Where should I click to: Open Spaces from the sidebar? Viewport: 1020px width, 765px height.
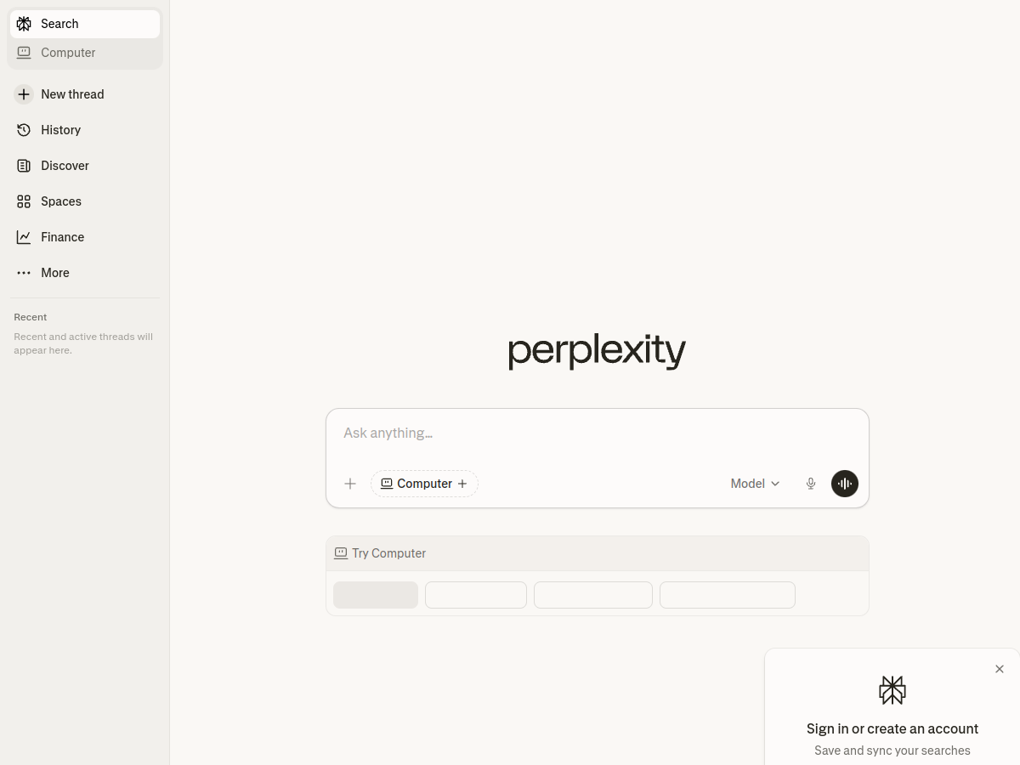59,201
